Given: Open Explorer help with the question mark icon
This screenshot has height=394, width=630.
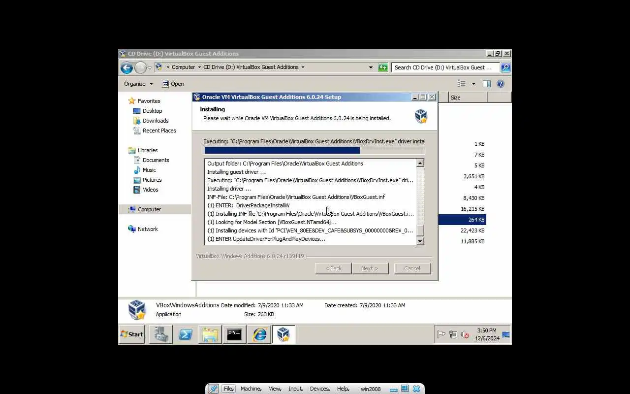Looking at the screenshot, I should [x=501, y=84].
